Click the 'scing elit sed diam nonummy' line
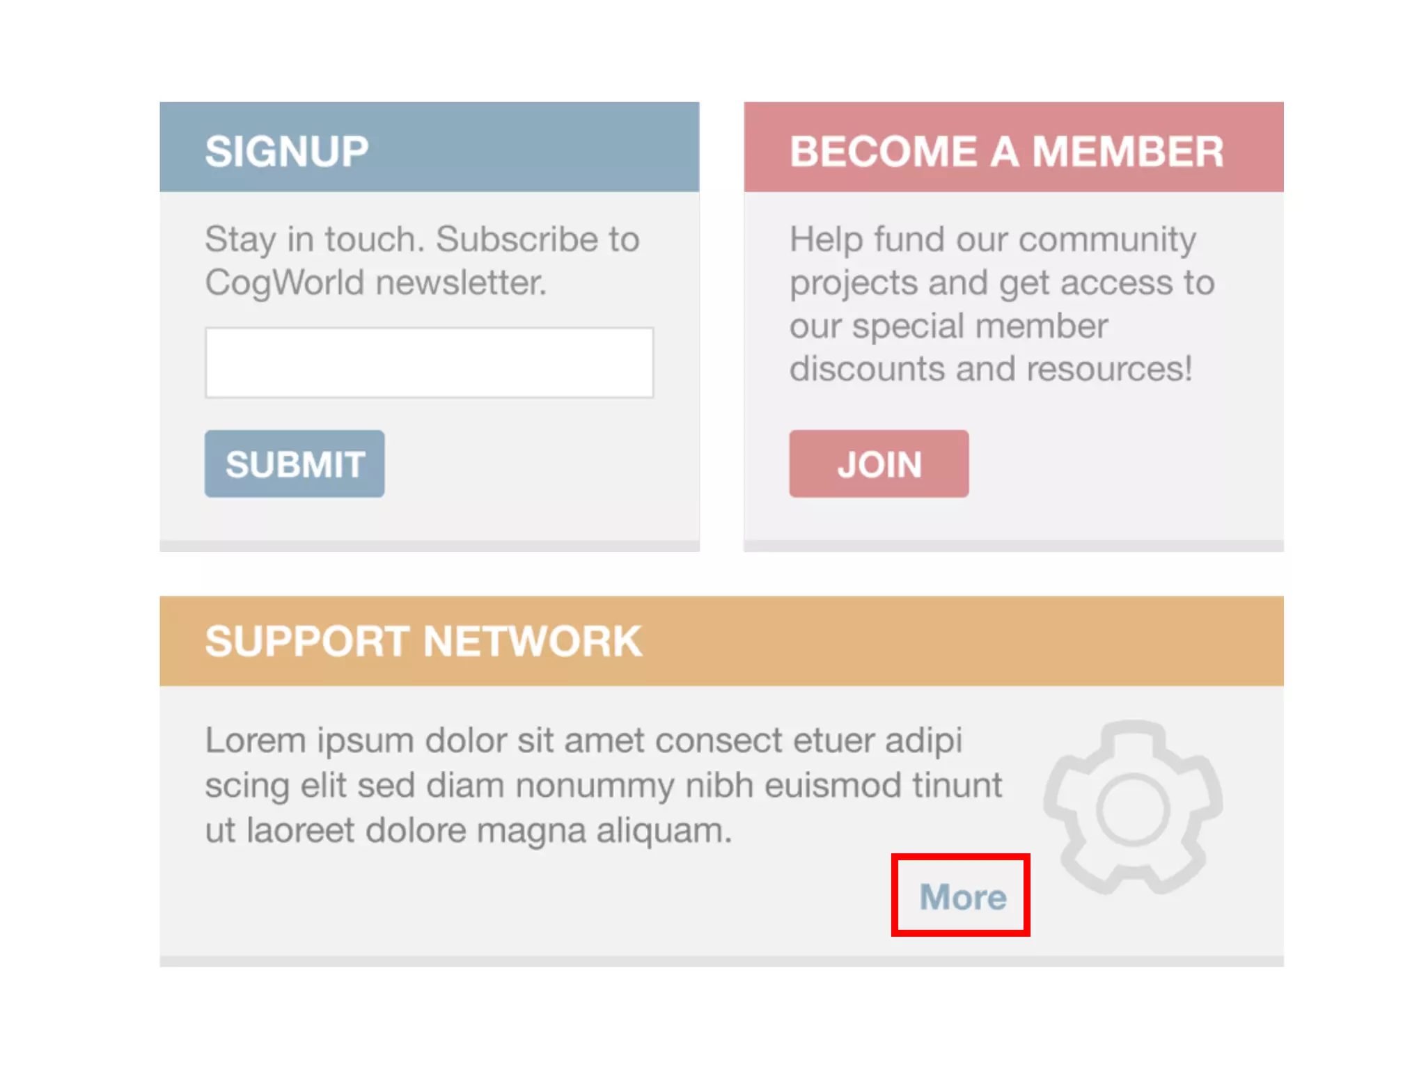The width and height of the screenshot is (1426, 1069). coord(603,786)
